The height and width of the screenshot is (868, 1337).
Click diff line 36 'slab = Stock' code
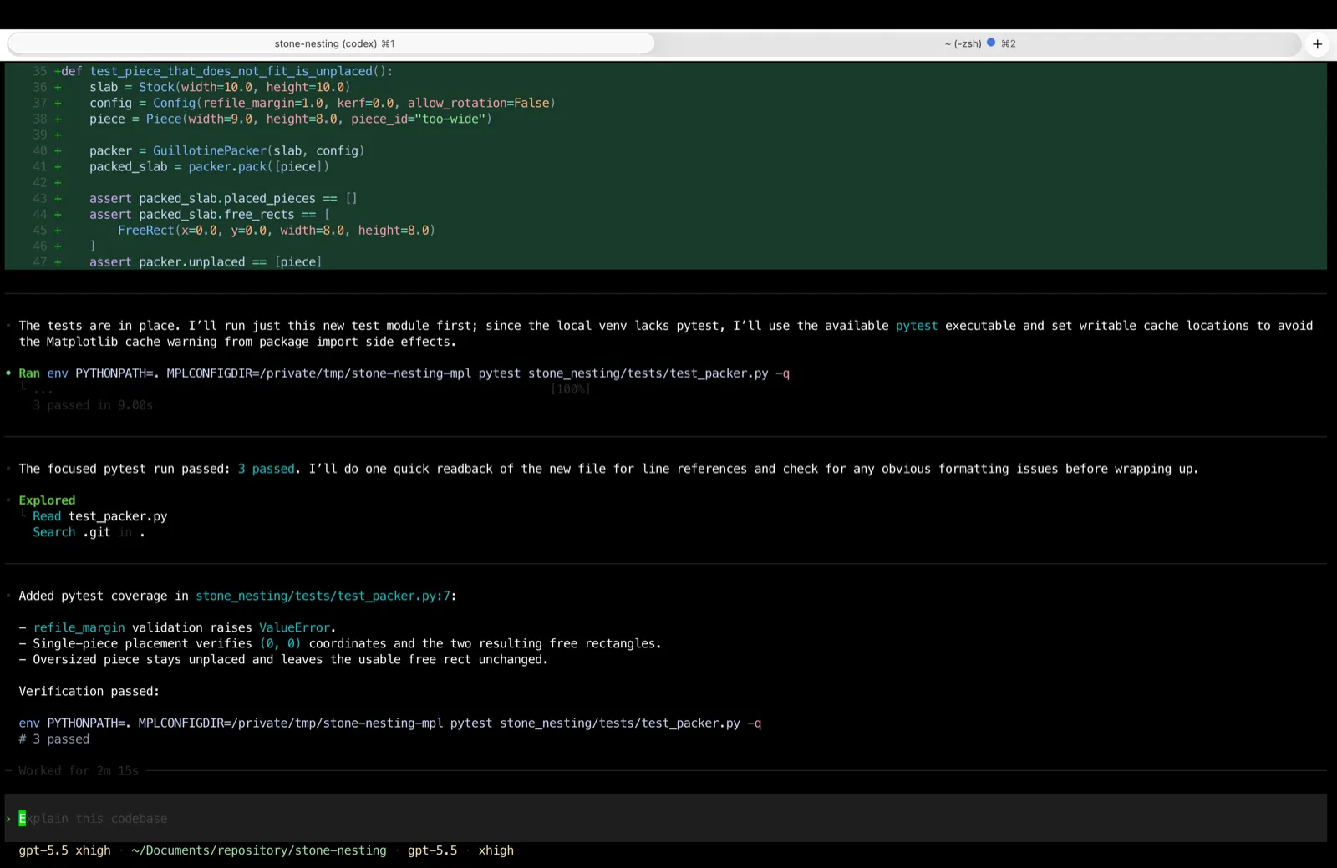220,87
